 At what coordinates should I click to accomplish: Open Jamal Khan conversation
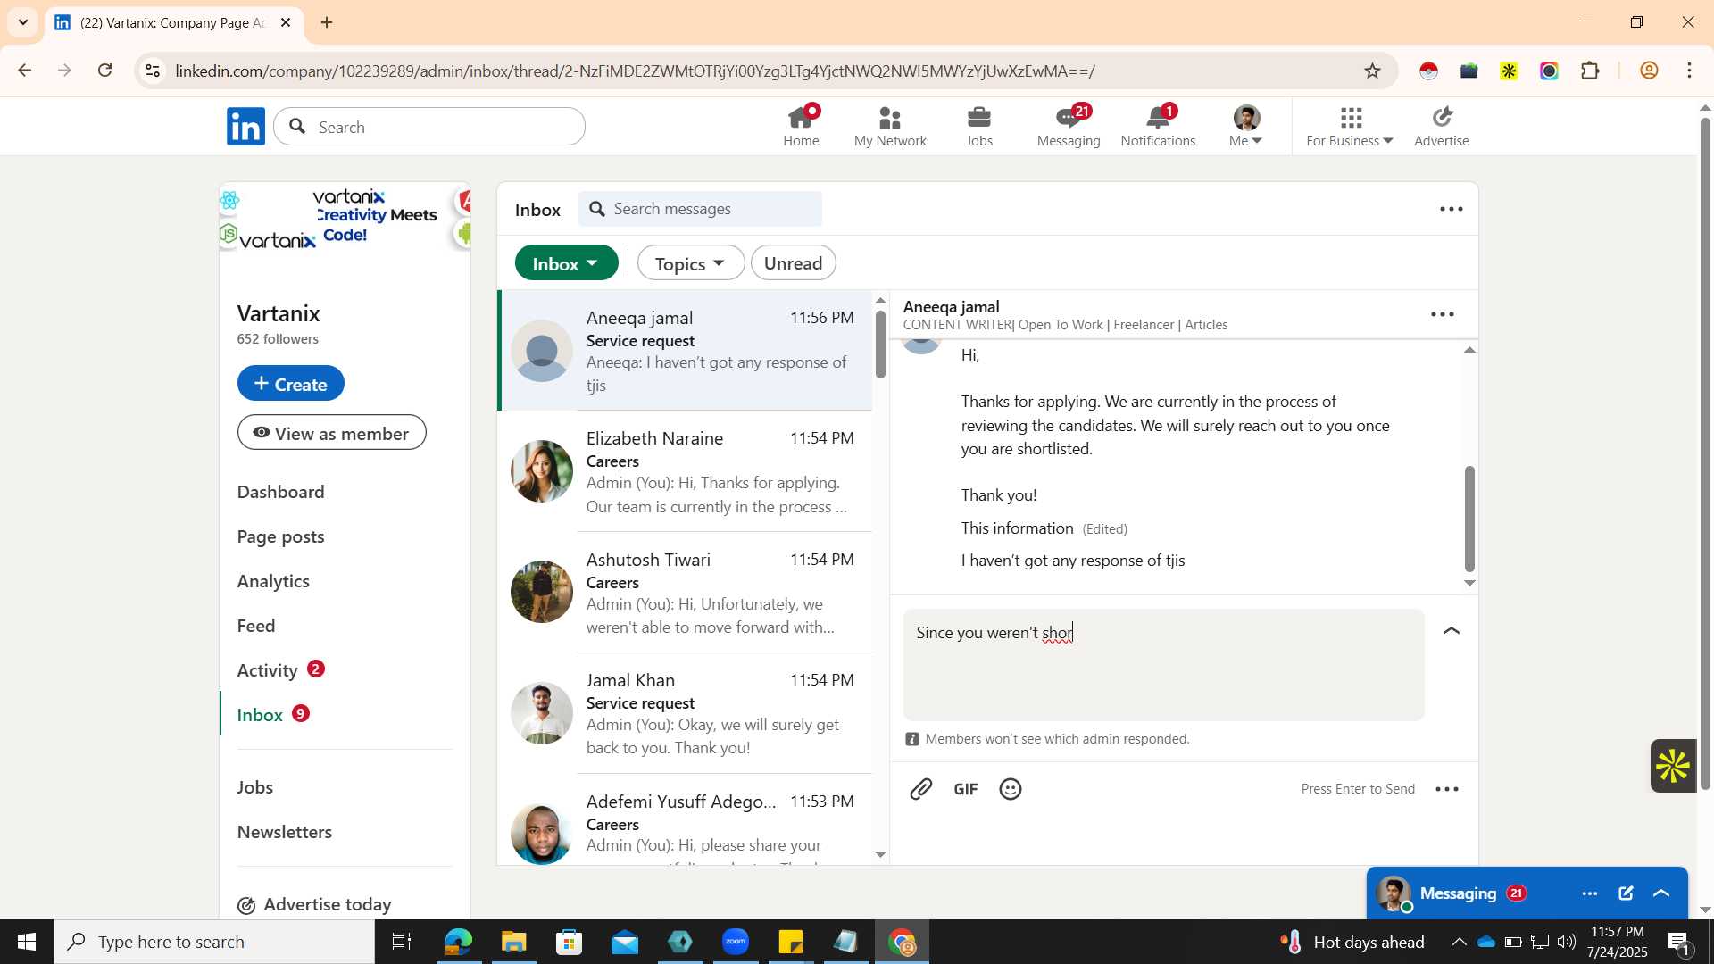click(x=686, y=714)
